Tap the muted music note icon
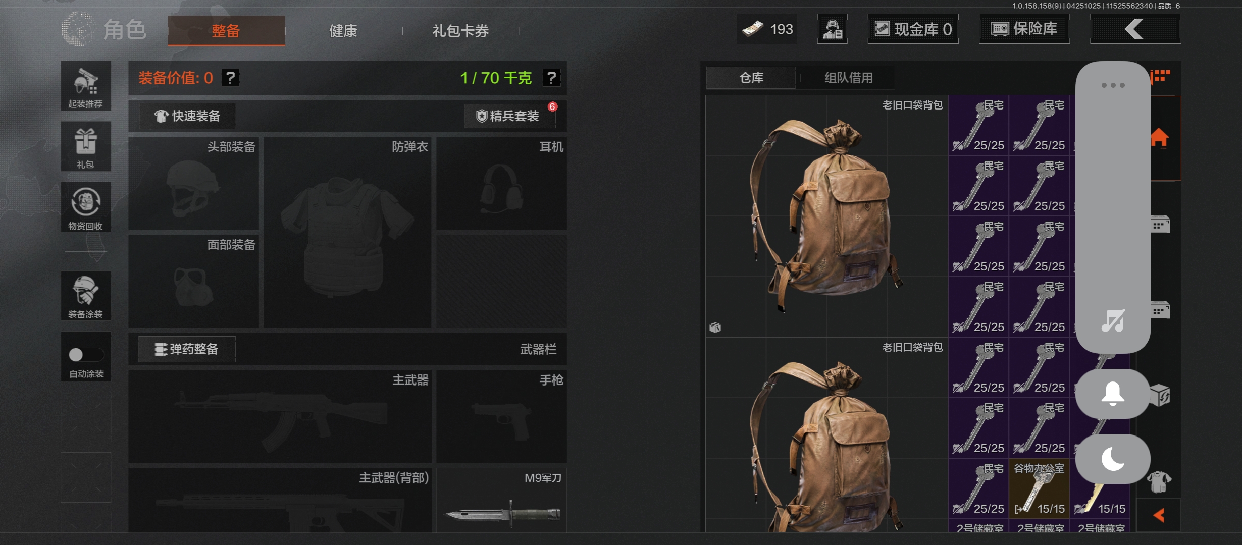Viewport: 1242px width, 545px height. pyautogui.click(x=1113, y=321)
